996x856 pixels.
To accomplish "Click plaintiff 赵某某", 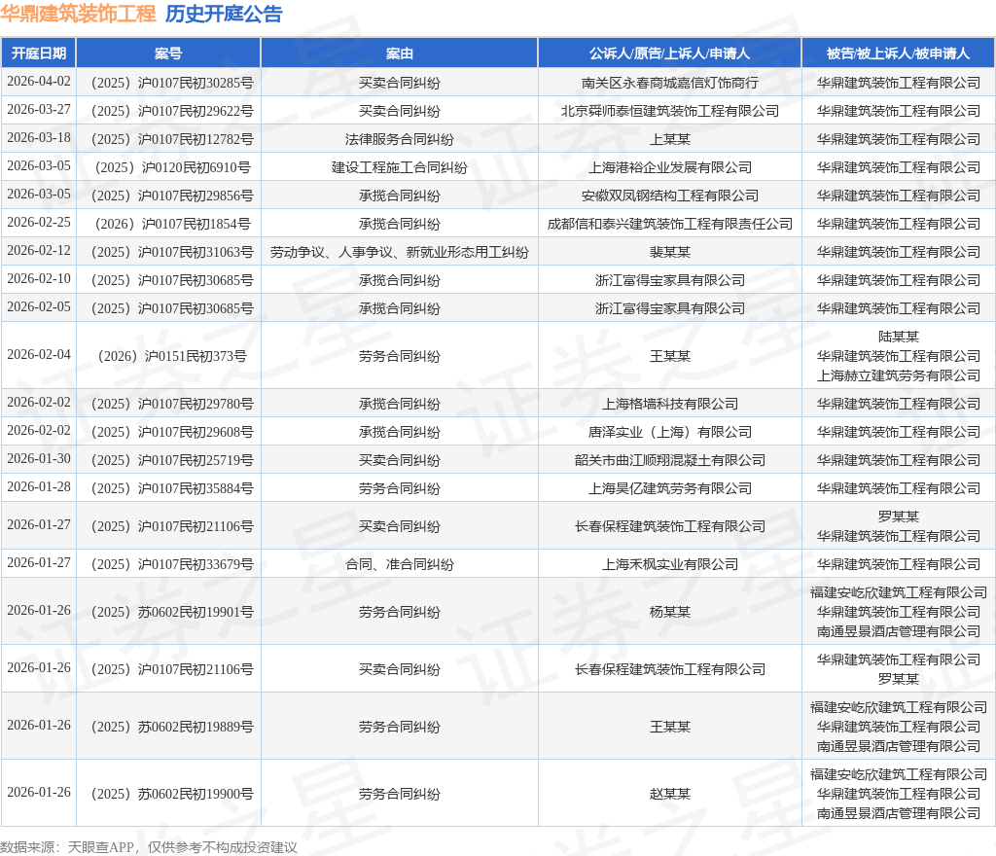I will (669, 795).
